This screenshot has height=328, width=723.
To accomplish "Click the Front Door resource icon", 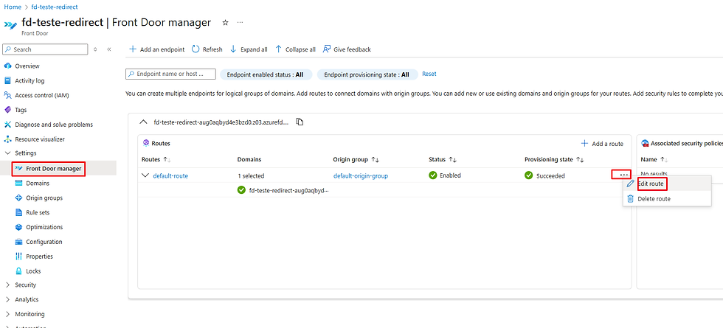I will click(10, 24).
